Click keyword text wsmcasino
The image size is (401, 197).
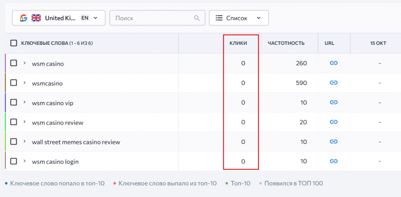(48, 83)
